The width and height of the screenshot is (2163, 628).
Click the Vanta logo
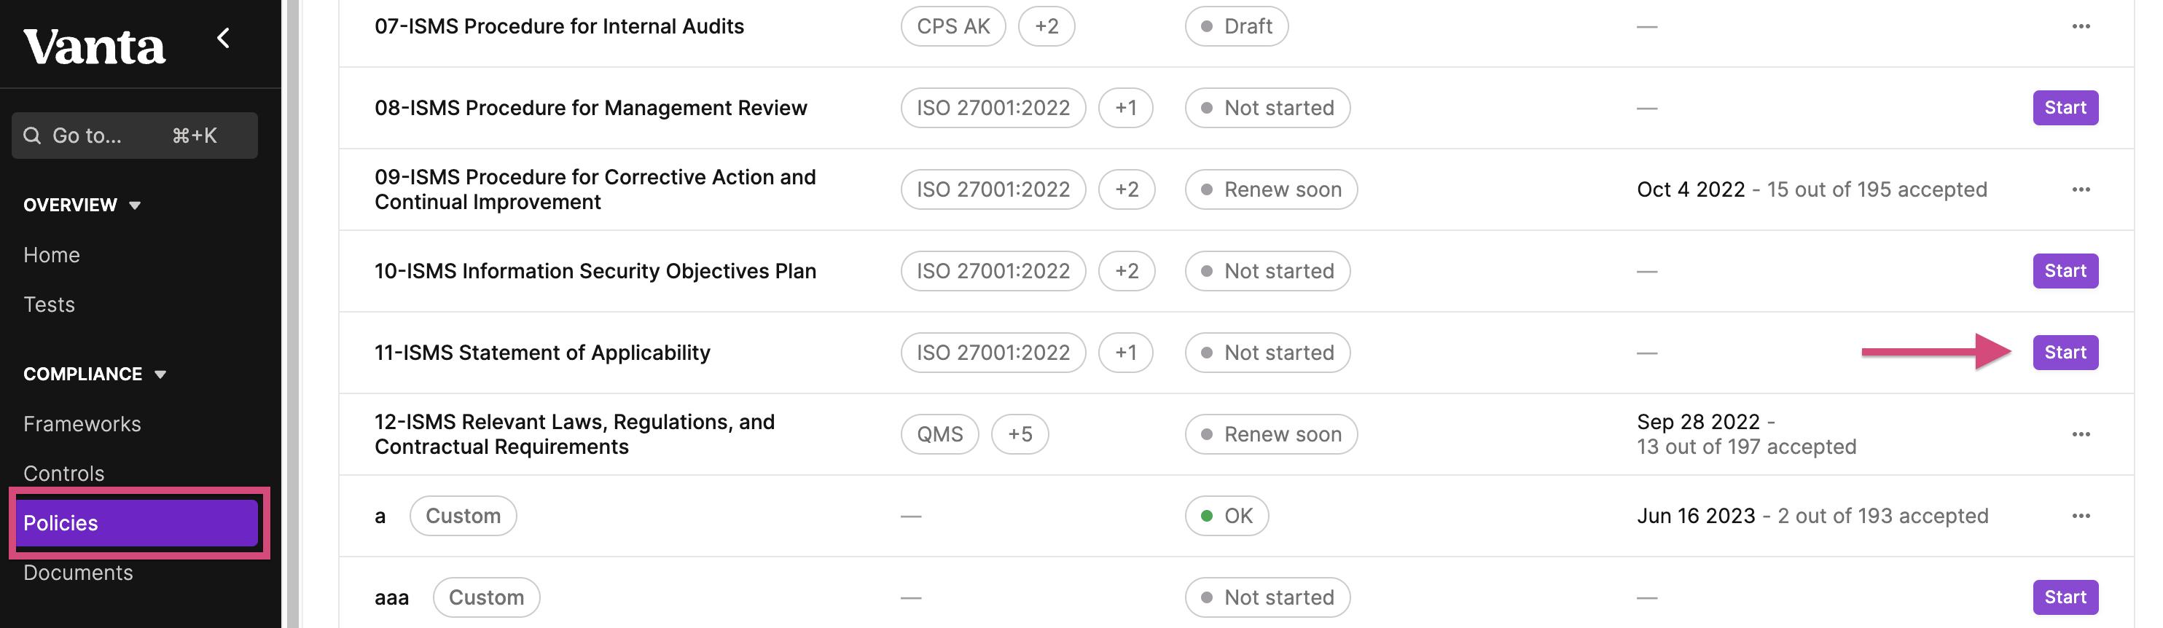(94, 46)
